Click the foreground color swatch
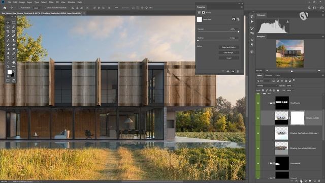The width and height of the screenshot is (325, 183). (x=10, y=72)
